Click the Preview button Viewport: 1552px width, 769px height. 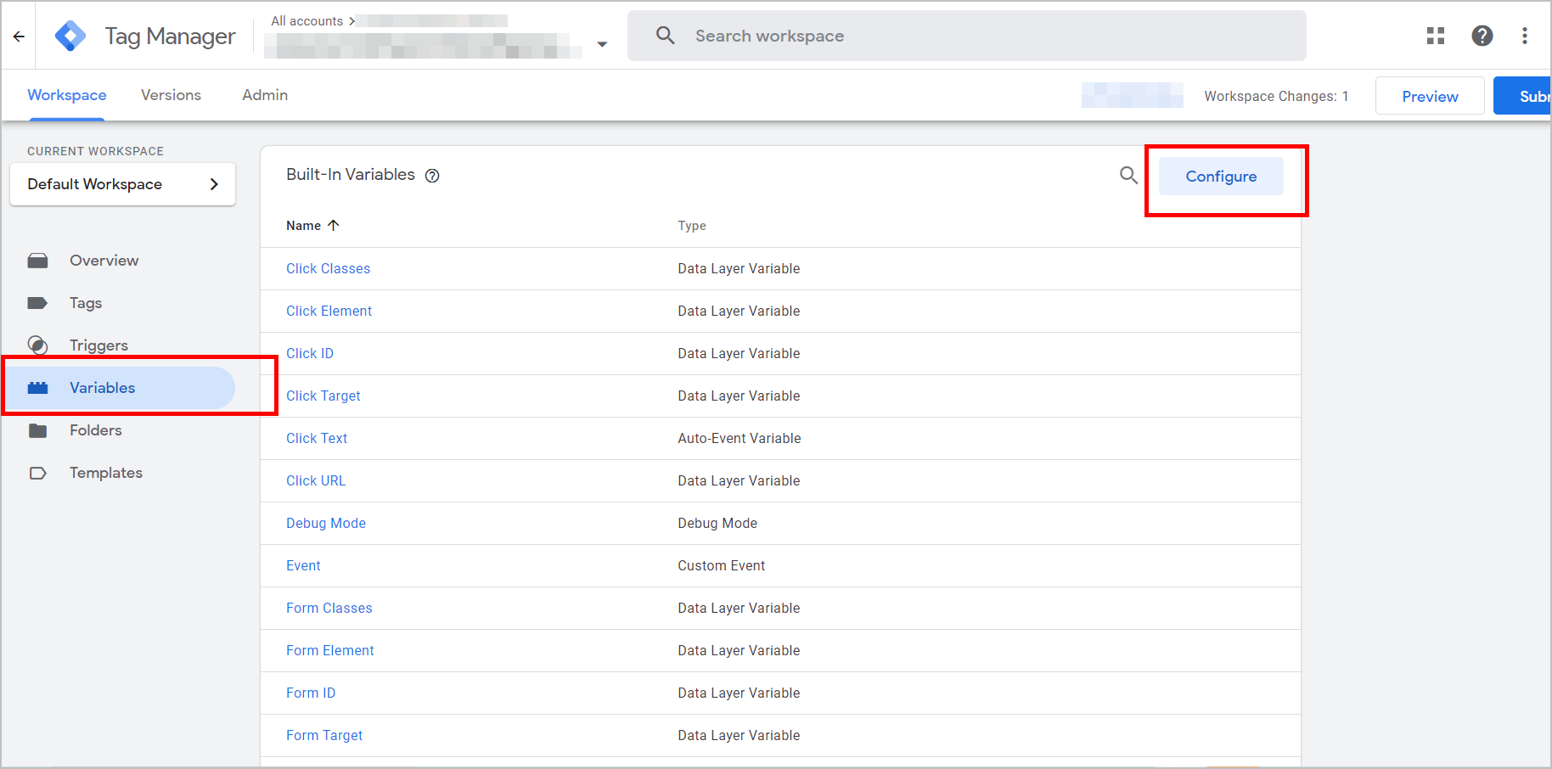click(1429, 96)
